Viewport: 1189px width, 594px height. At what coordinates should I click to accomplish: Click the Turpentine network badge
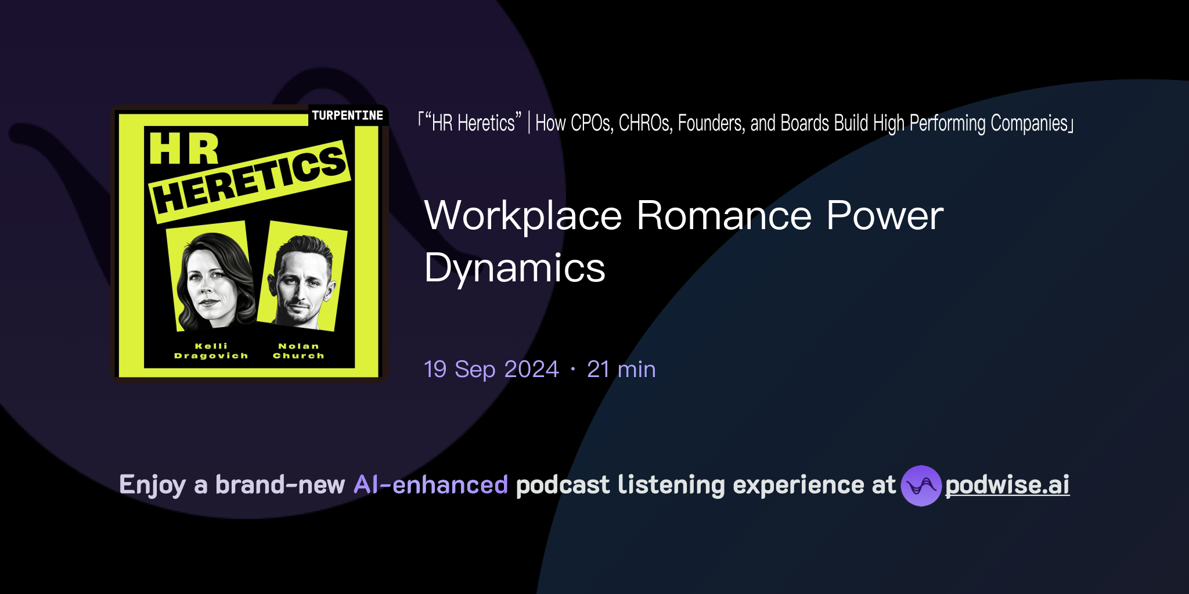pos(347,115)
